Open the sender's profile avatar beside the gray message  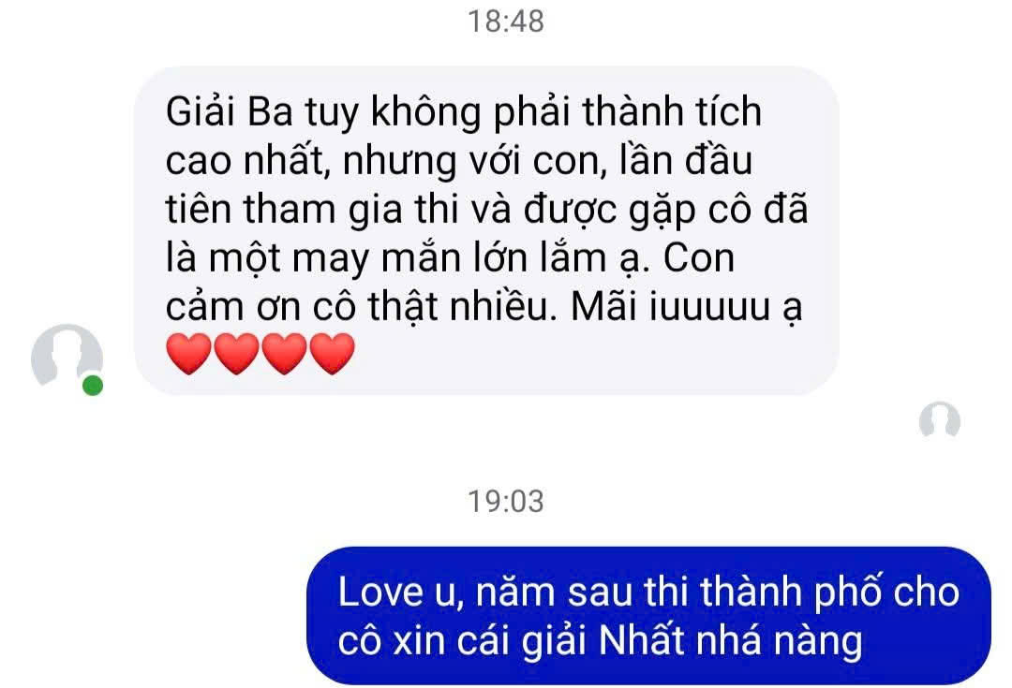(x=67, y=358)
